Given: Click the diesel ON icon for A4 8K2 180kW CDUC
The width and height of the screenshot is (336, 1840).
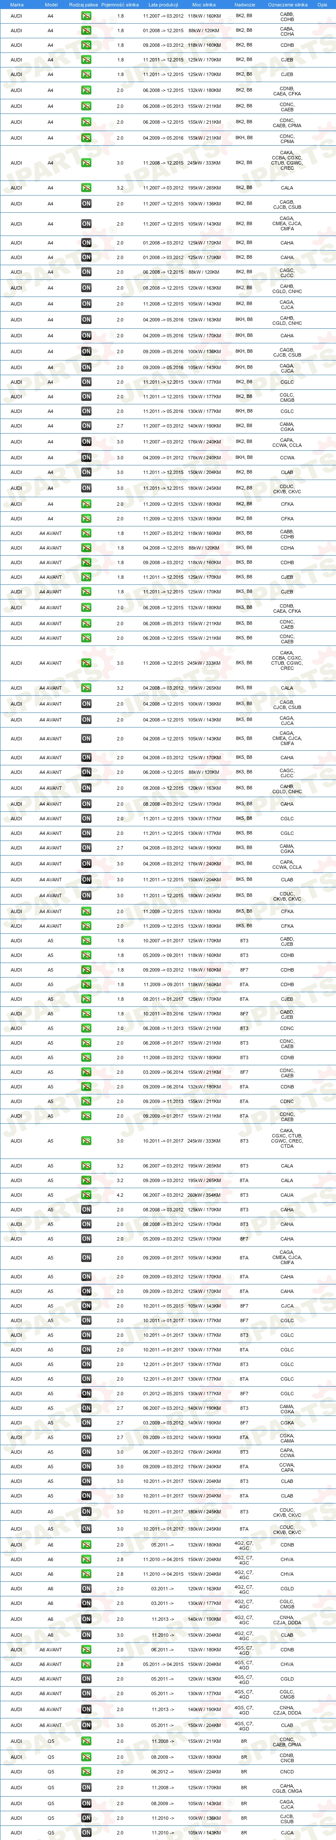Looking at the screenshot, I should [86, 489].
